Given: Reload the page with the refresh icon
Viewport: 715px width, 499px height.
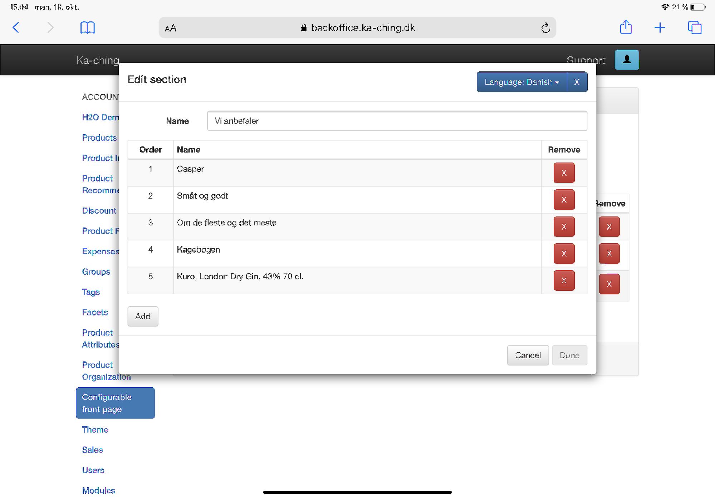Looking at the screenshot, I should [x=545, y=28].
